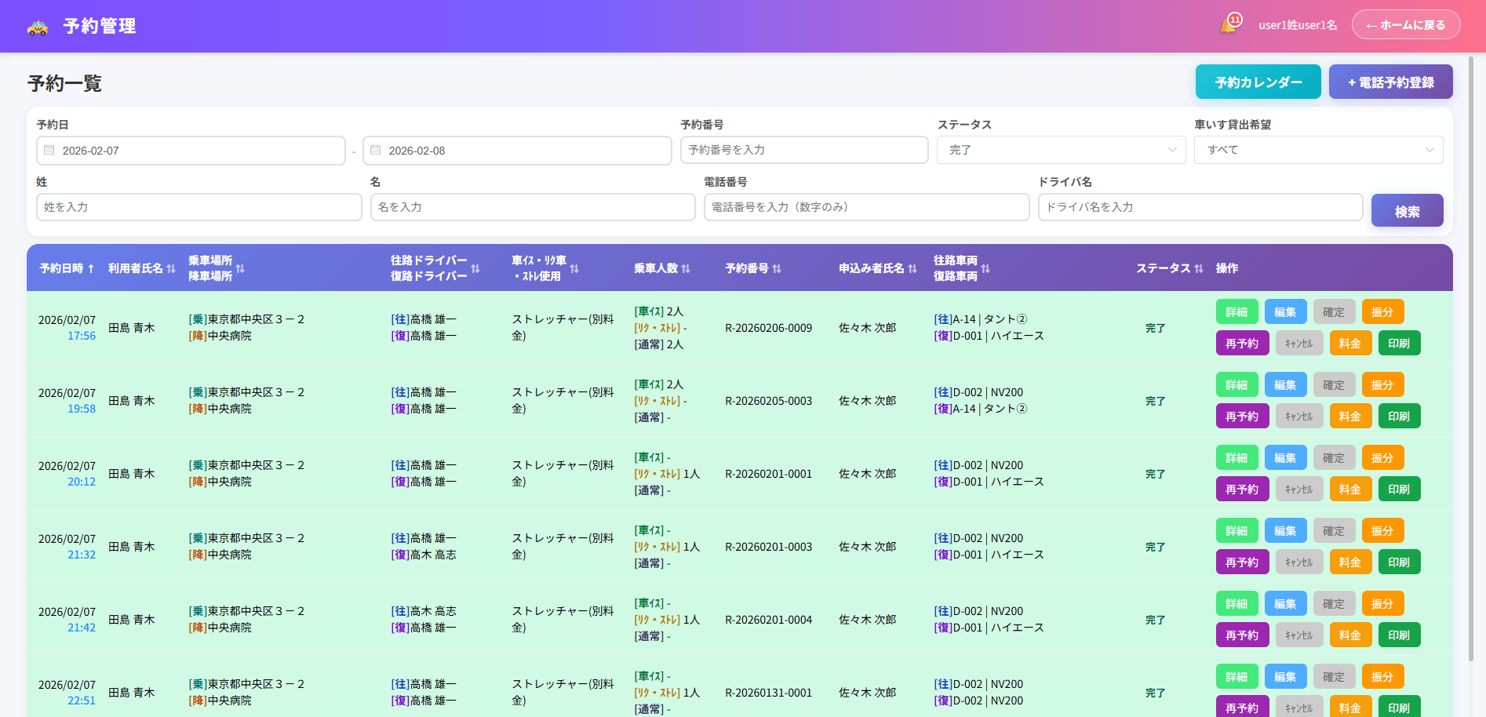Image resolution: width=1486 pixels, height=717 pixels.
Task: Click 振分 for R-20260206-0009
Action: click(1383, 311)
